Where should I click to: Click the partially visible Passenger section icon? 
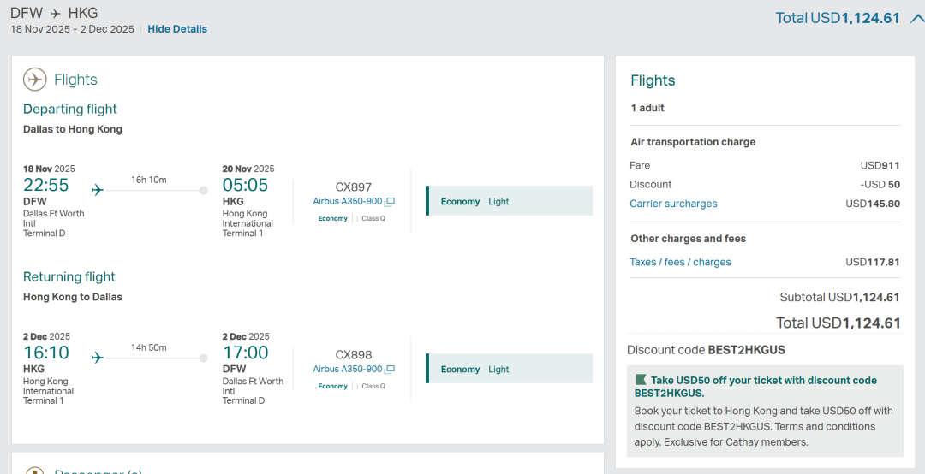click(x=35, y=471)
